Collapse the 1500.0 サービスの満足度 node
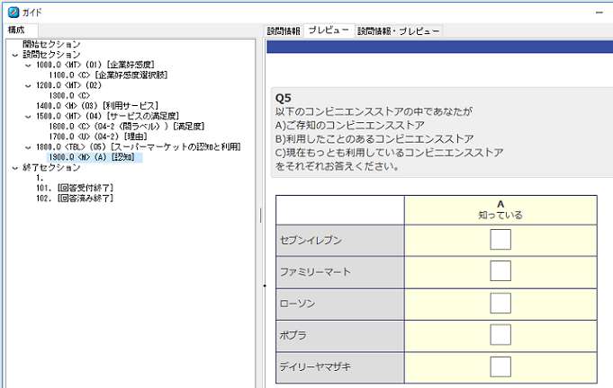This screenshot has height=388, width=613. [28, 117]
